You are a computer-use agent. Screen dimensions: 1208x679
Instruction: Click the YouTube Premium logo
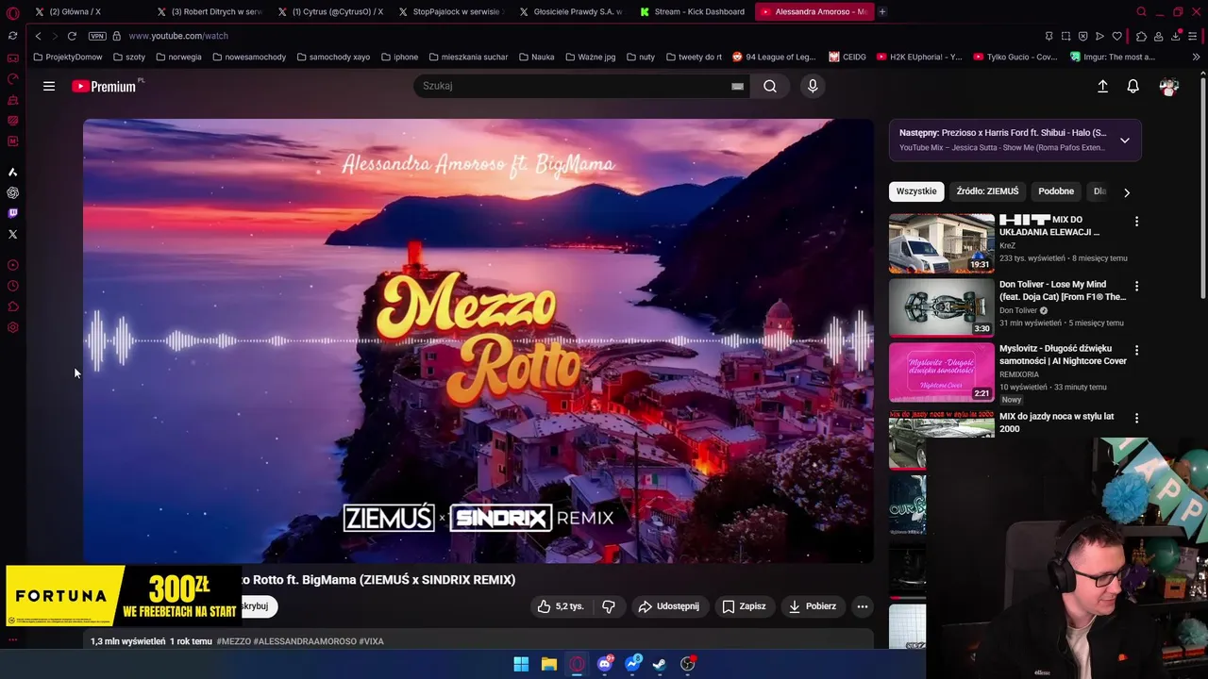pos(105,86)
